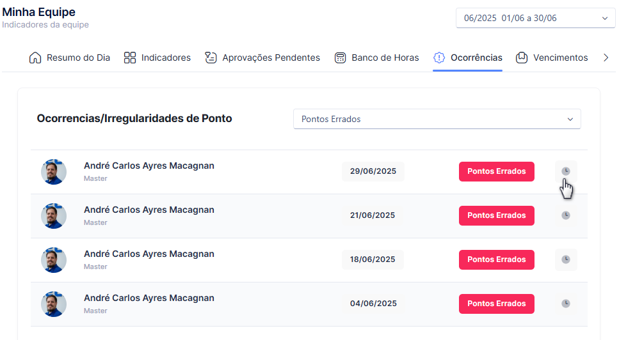Click Pontos Errados button for 18/06/2025
The image size is (619, 340).
click(497, 259)
